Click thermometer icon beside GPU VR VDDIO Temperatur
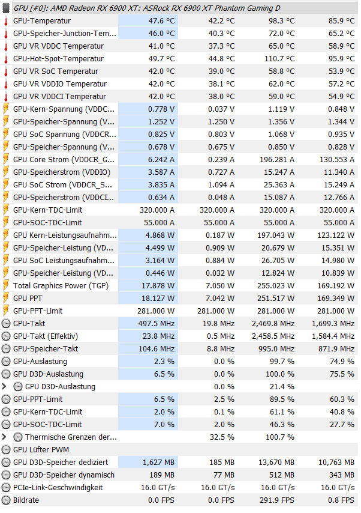 click(x=6, y=84)
